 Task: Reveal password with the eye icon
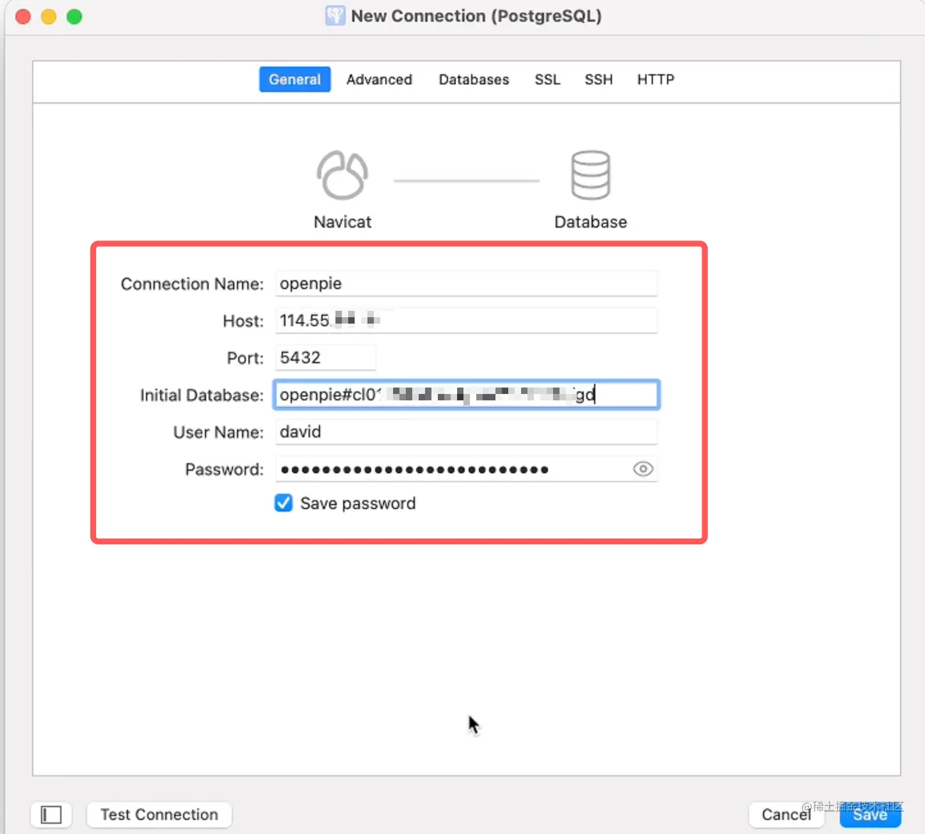[x=643, y=469]
